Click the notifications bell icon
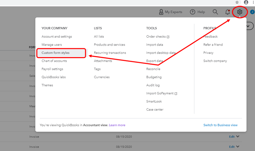The image size is (255, 151). (227, 12)
